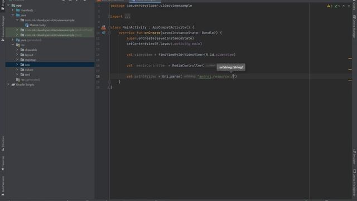This screenshot has width=357, height=201.
Task: Open the Device File Explorer panel
Action: click(354, 183)
